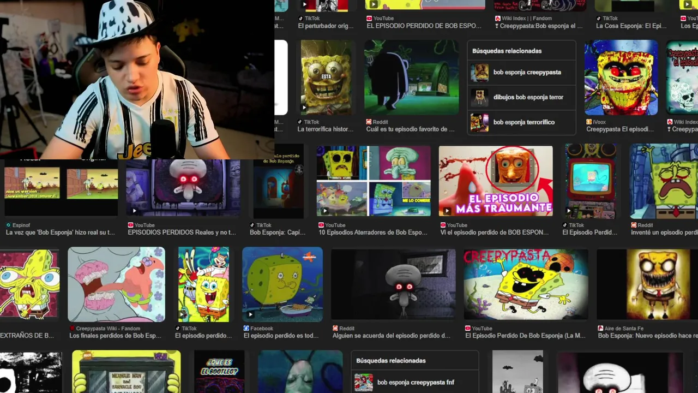Open link 'La Cosa Esponja: El Epi...'

(631, 26)
